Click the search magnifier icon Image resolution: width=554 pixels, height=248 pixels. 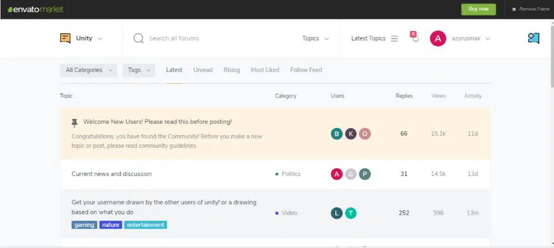coord(138,38)
